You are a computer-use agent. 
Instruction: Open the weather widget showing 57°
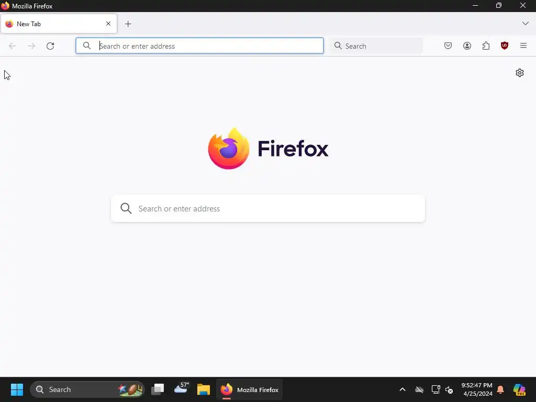tap(181, 389)
